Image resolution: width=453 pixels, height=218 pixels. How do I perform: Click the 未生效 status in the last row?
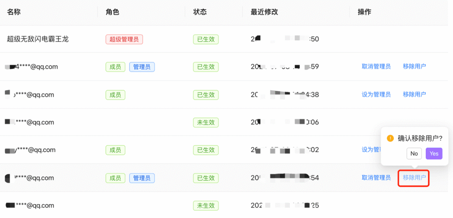(x=206, y=206)
